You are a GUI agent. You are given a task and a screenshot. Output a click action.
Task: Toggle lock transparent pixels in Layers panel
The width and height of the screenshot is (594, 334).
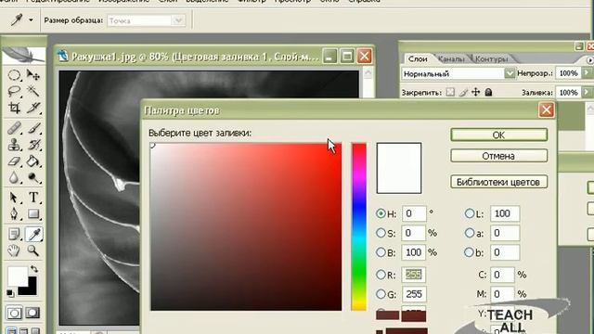click(x=450, y=92)
